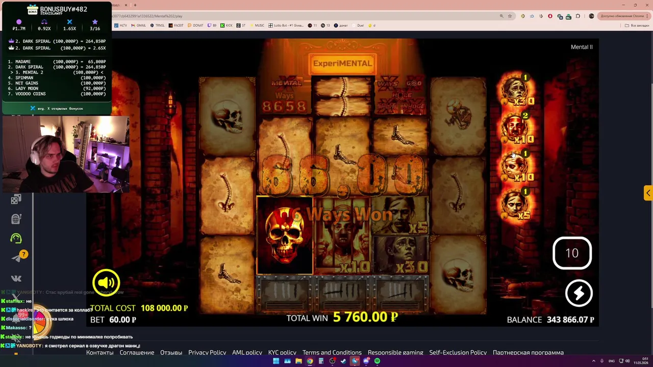Open the Calculator taskbar icon
The width and height of the screenshot is (653, 367).
coord(321,361)
